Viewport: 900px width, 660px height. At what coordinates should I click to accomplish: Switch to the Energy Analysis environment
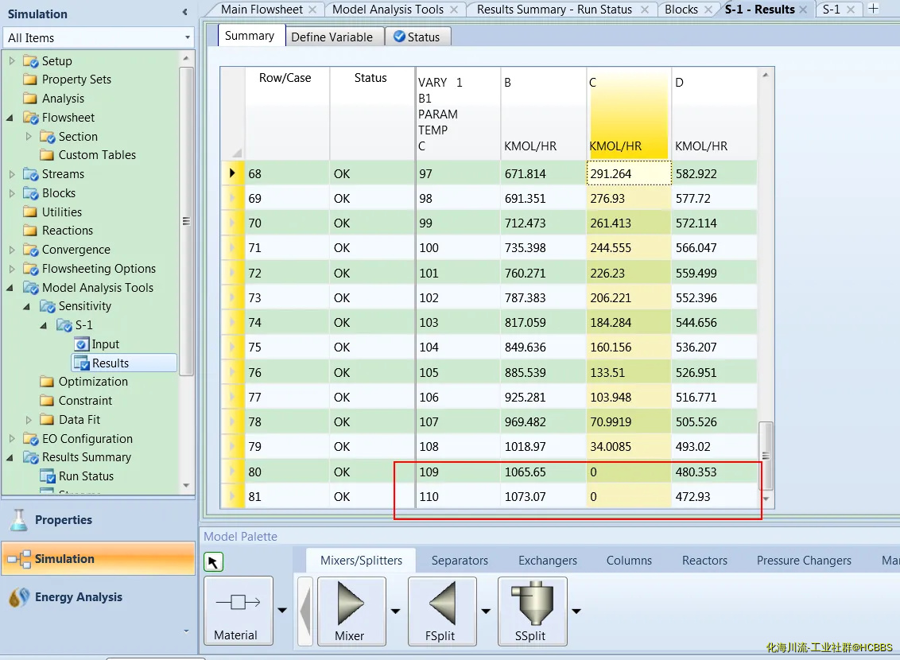pyautogui.click(x=98, y=597)
